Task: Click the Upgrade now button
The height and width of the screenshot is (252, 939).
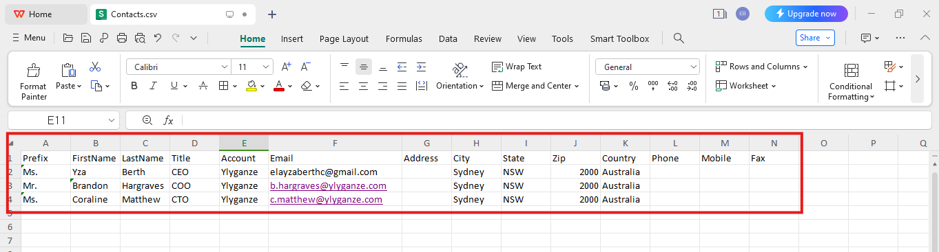Action: (x=806, y=14)
